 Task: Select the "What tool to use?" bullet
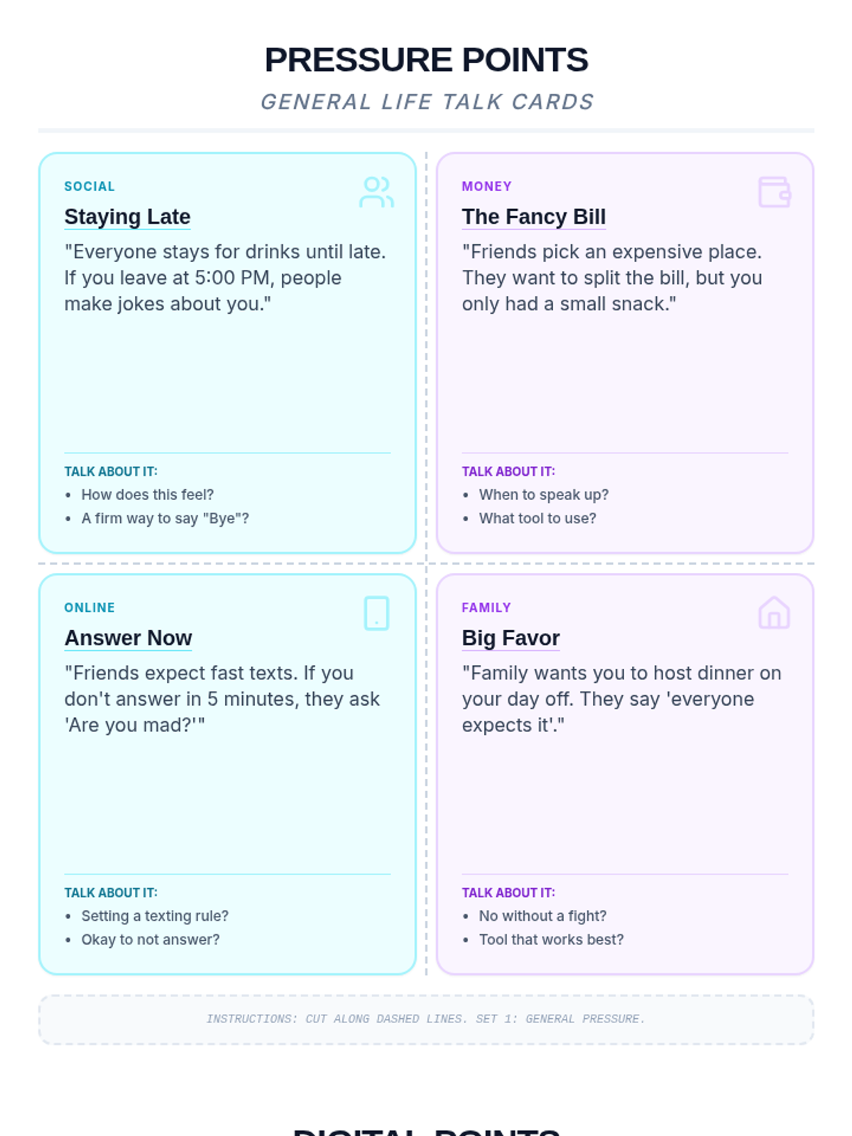pos(537,518)
